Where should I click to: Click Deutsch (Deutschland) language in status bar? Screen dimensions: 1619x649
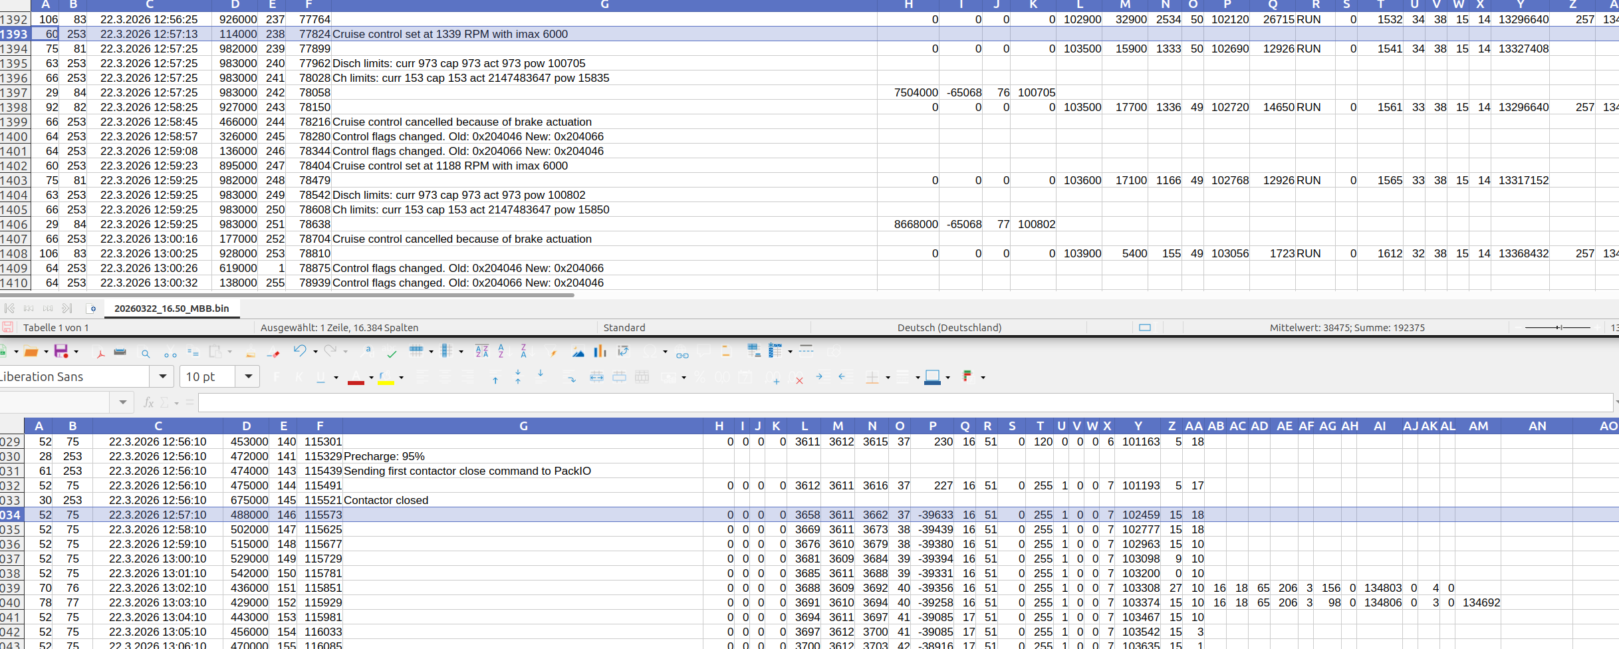[x=949, y=327]
